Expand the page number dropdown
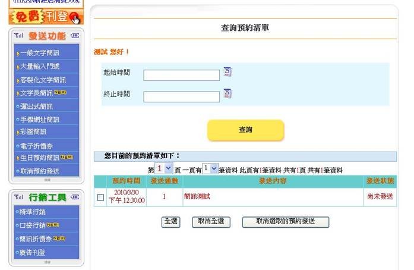The width and height of the screenshot is (414, 270). (x=164, y=169)
